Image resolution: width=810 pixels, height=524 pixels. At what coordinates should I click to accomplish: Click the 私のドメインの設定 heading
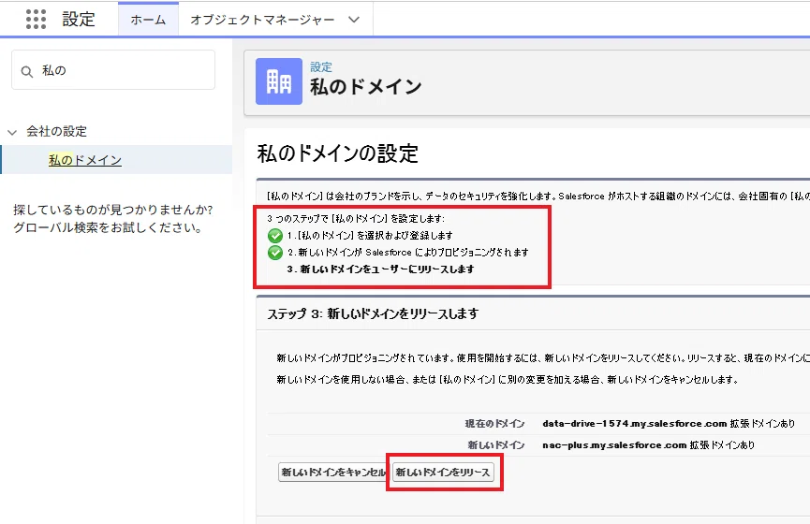click(x=338, y=153)
